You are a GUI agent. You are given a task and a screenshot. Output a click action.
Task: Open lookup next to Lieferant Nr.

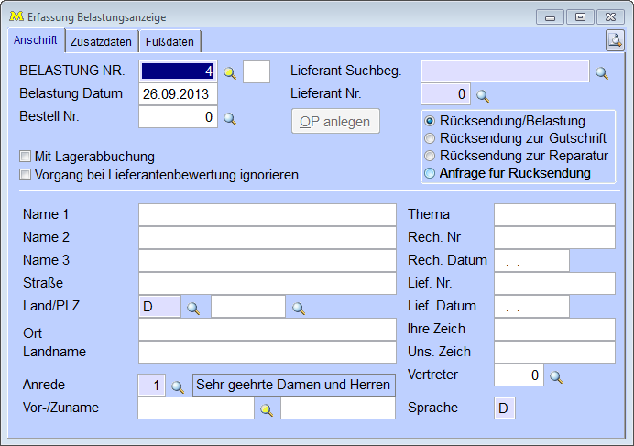pos(483,95)
